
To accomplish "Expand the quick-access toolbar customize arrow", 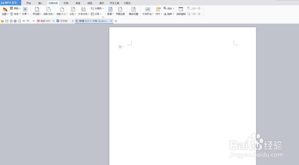I will (33, 21).
